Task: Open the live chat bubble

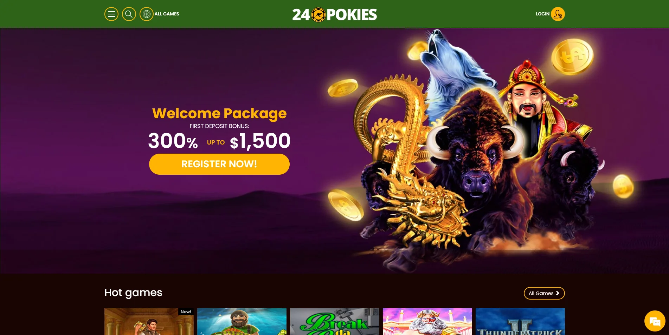Action: click(x=655, y=321)
